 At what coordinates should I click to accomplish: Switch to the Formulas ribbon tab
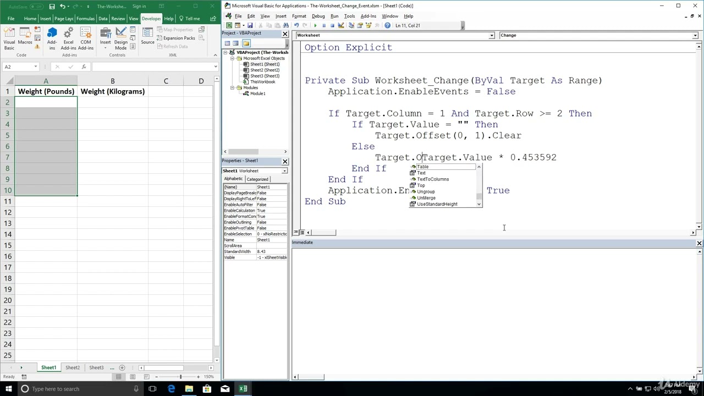85,19
